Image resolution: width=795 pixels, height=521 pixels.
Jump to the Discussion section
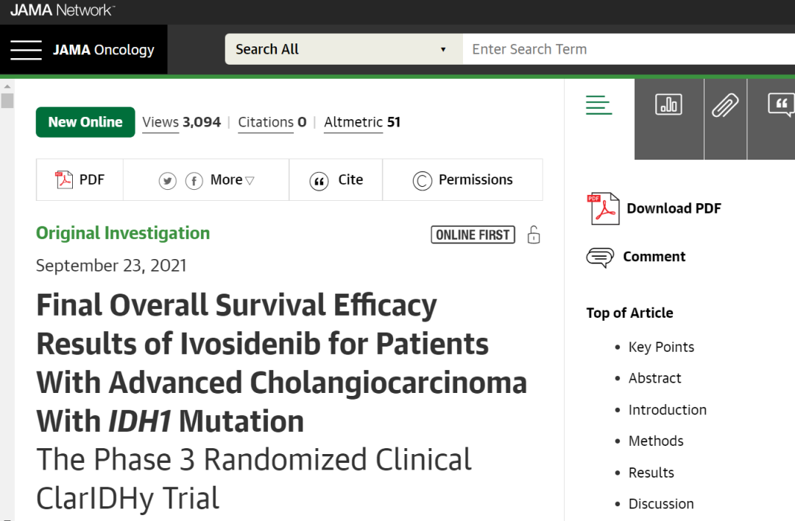click(660, 504)
